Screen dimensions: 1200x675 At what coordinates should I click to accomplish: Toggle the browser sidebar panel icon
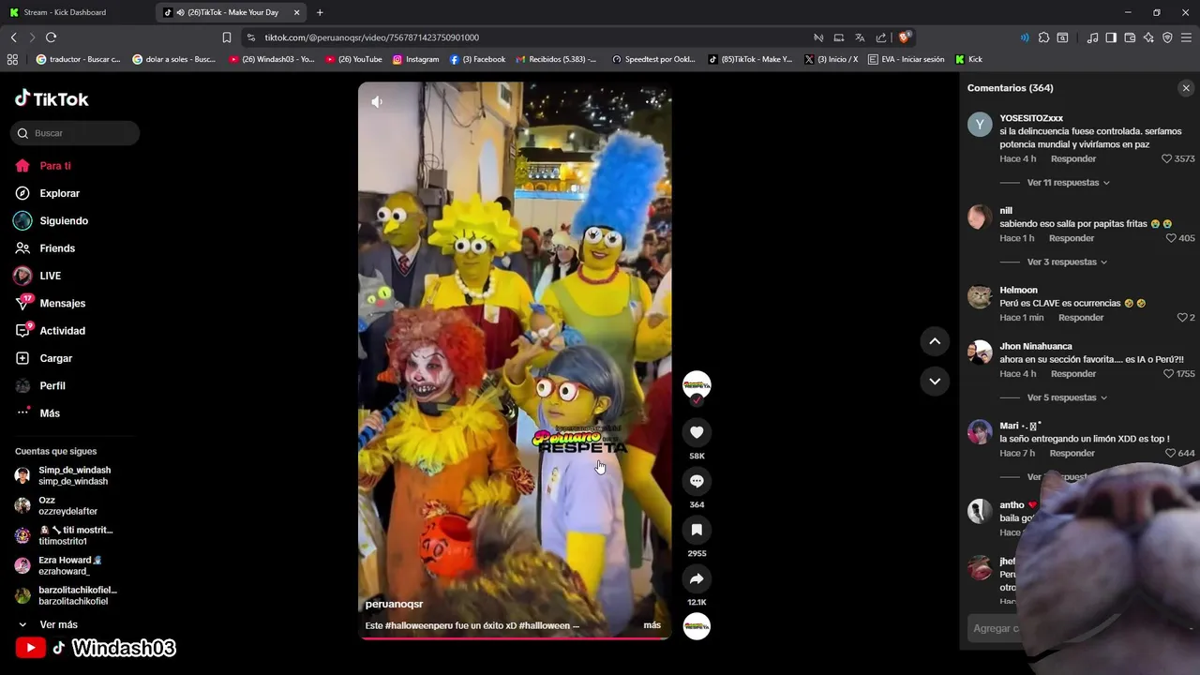coord(1111,37)
